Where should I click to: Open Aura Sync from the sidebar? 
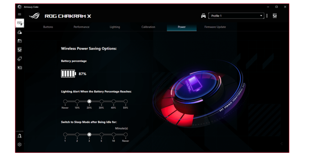tap(20, 32)
